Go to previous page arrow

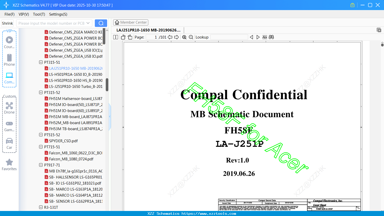tap(170, 37)
